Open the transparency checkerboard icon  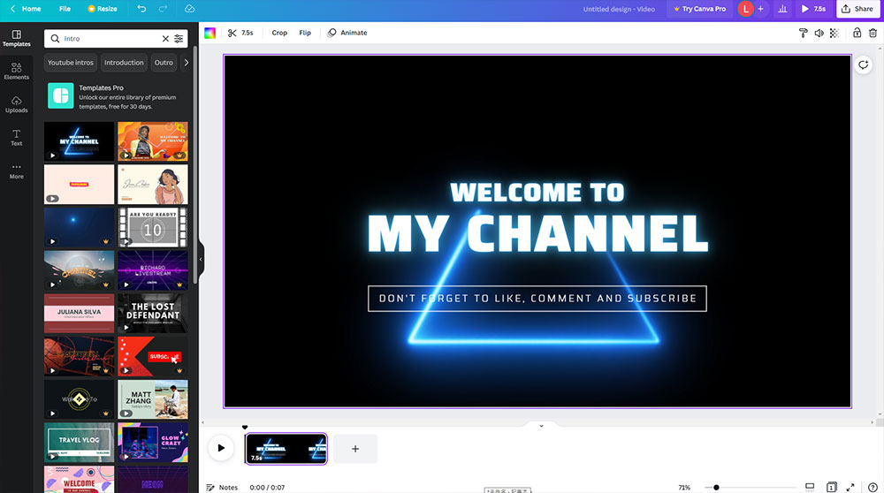click(834, 34)
